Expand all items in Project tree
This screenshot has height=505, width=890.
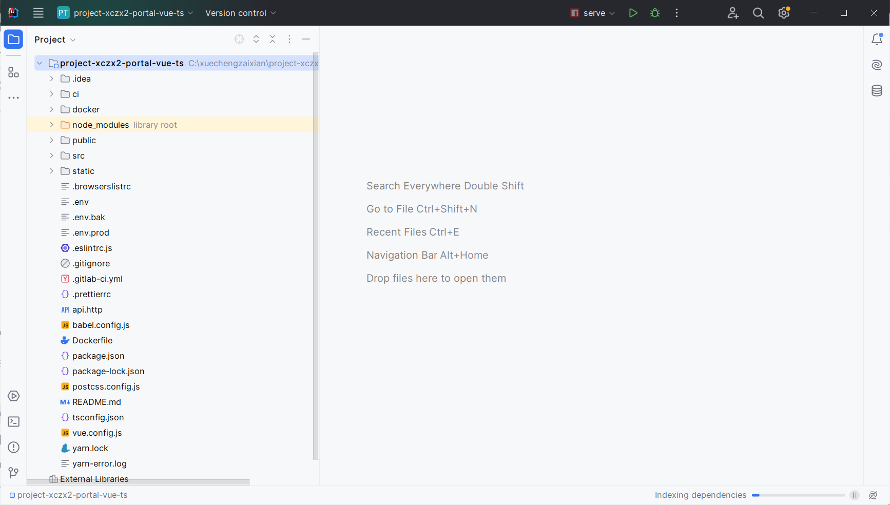pyautogui.click(x=256, y=39)
